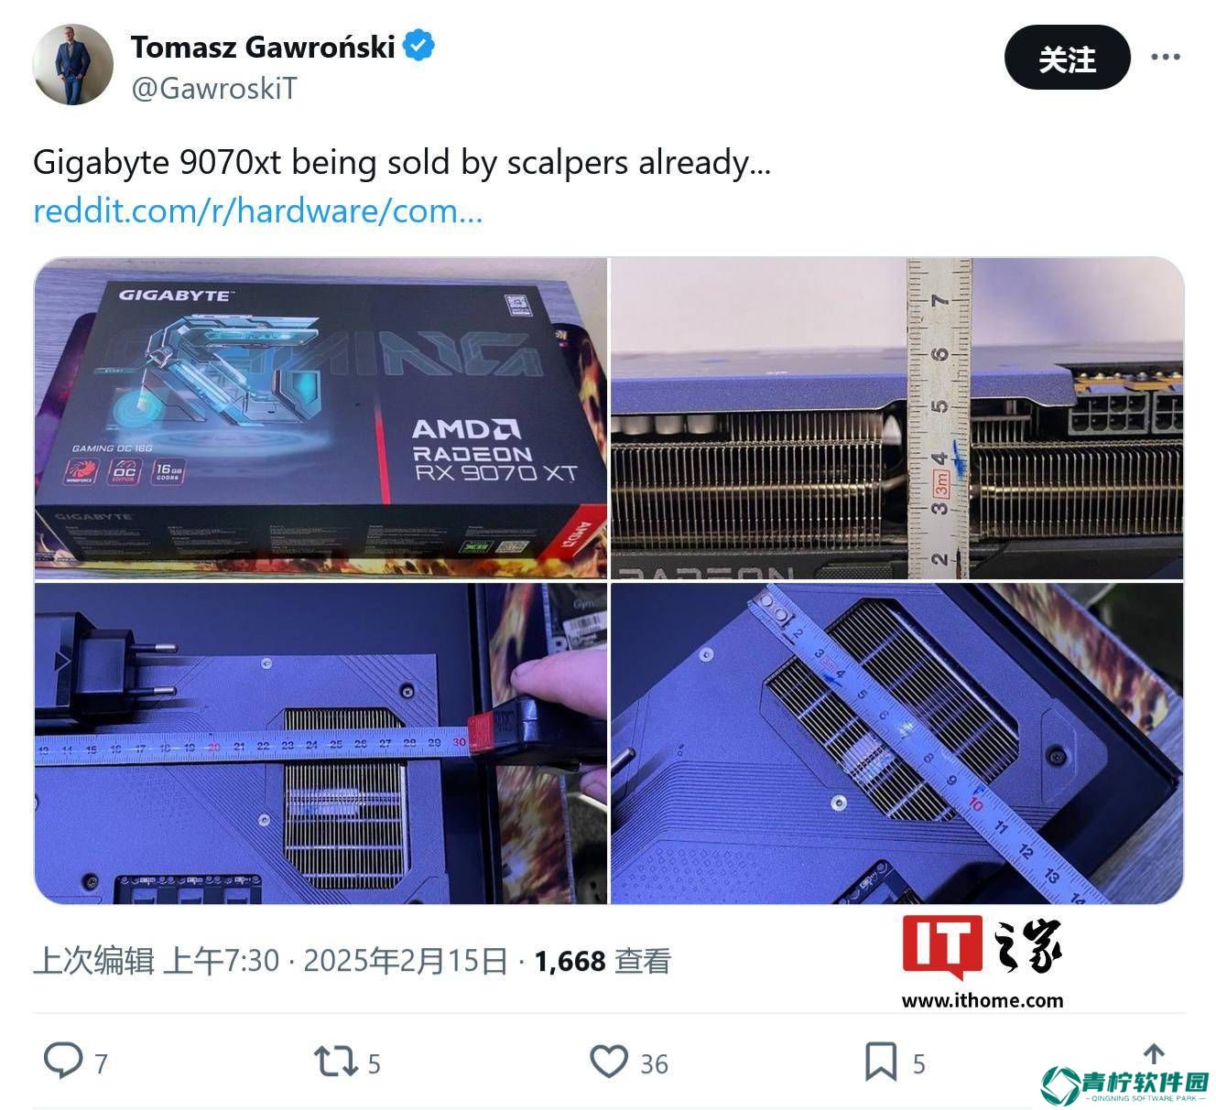Bookmark the tweet with the bookmark icon

(x=881, y=1062)
